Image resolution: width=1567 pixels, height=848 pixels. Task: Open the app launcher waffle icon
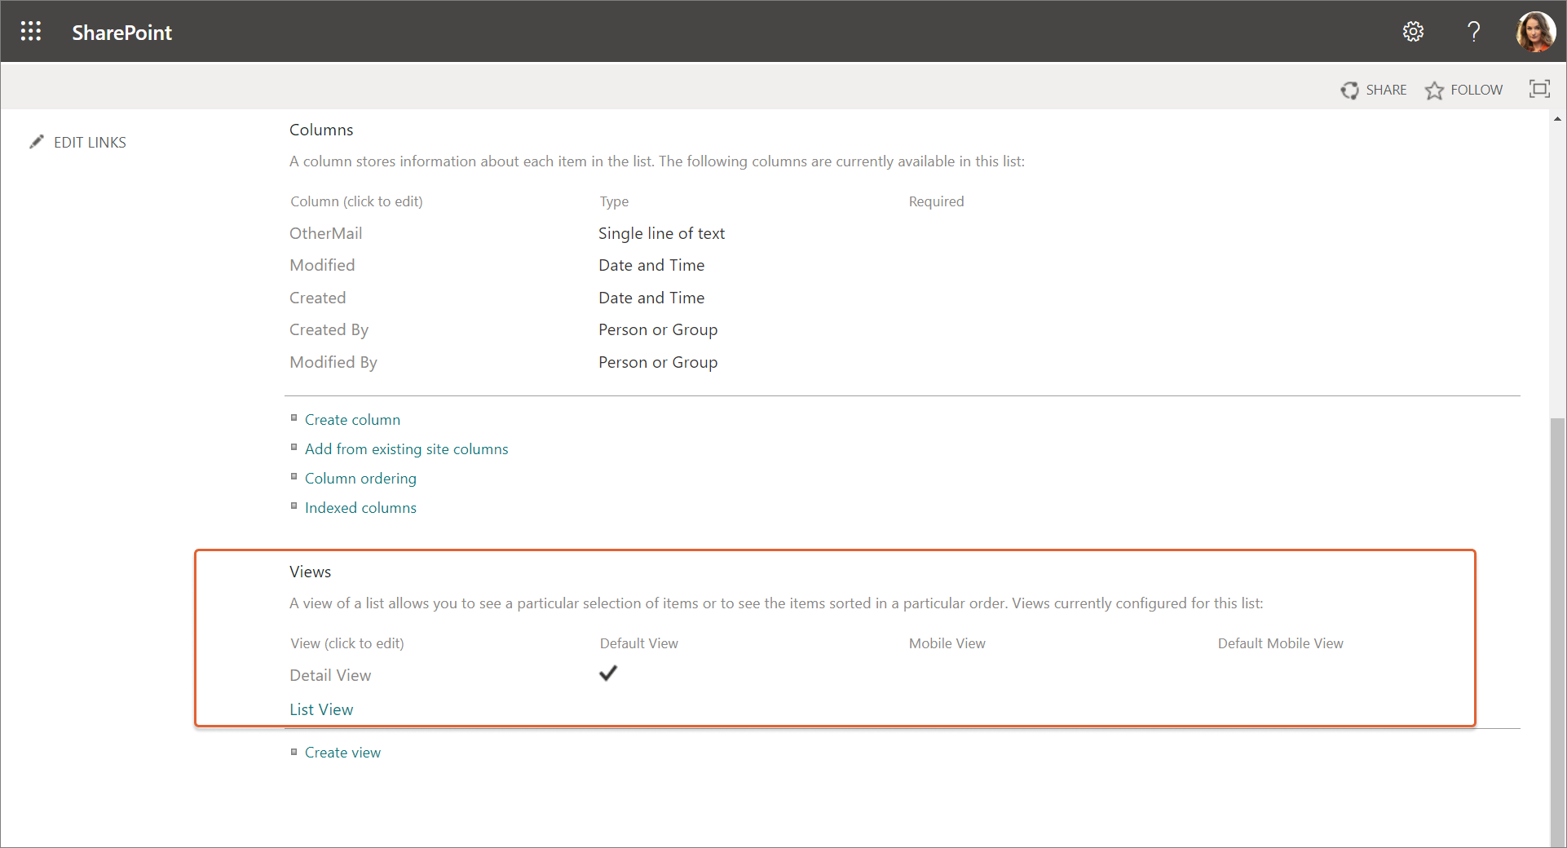31,32
